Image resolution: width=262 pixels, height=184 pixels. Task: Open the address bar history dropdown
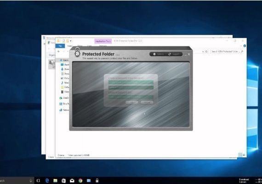tap(203, 52)
